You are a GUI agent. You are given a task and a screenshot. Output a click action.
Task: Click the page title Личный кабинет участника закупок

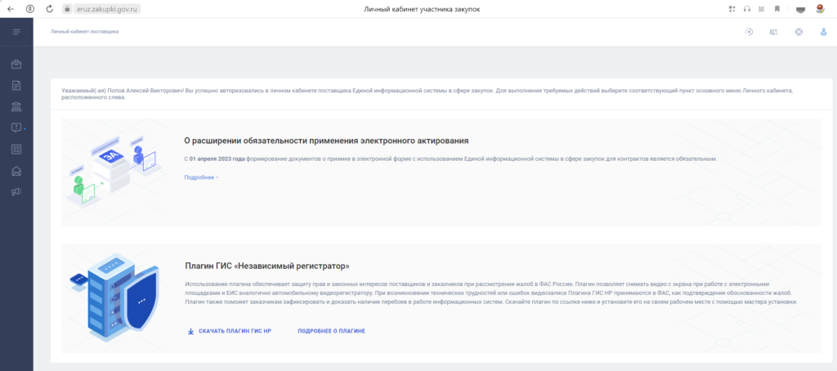click(422, 9)
